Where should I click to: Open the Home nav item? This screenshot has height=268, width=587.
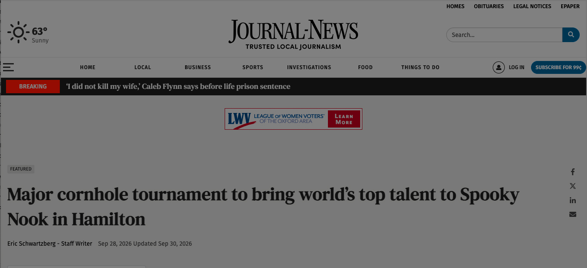pos(88,67)
